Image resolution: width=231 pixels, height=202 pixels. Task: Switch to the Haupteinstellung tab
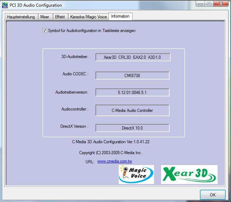(x=21, y=17)
